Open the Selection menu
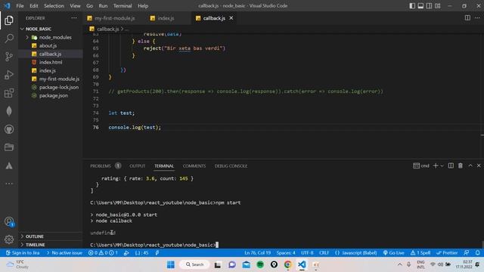Screen dimensions: 484x272 point(54,6)
